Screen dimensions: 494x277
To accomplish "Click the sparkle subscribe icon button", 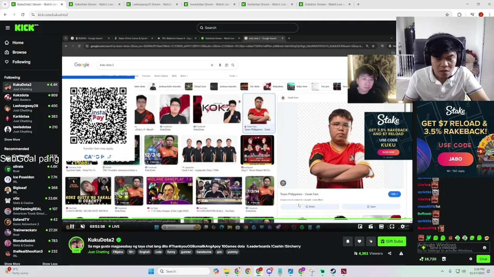I will pyautogui.click(x=371, y=241).
